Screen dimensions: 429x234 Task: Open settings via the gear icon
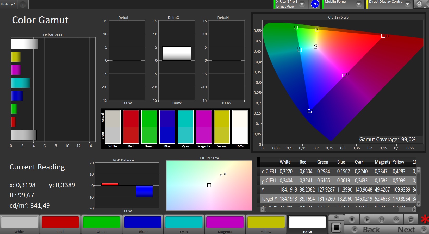point(419,4)
